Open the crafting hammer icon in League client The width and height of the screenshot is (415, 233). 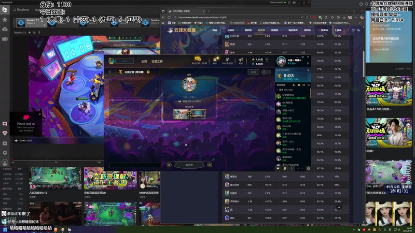[227, 60]
